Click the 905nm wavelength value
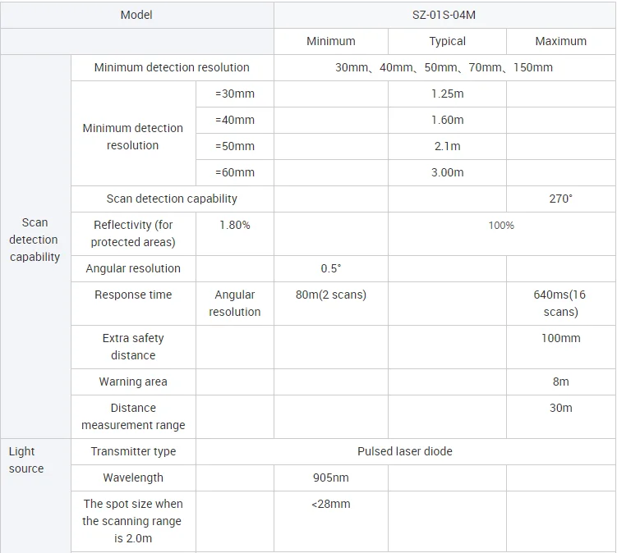 click(331, 478)
